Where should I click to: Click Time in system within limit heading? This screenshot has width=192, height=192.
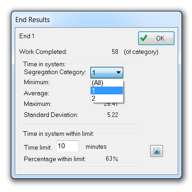pos(58,134)
